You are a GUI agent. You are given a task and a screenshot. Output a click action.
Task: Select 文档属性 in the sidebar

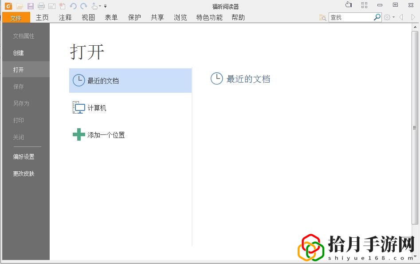(26, 36)
